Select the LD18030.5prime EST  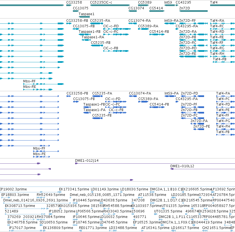122,192
